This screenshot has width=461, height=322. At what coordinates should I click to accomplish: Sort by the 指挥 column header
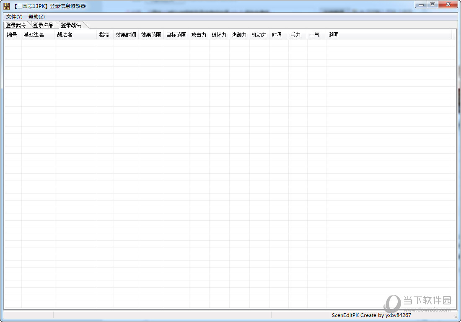point(104,35)
